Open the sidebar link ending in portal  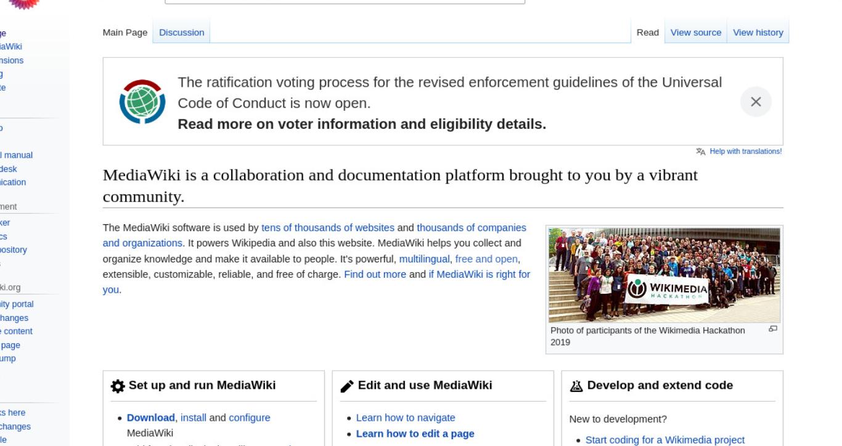tap(17, 304)
